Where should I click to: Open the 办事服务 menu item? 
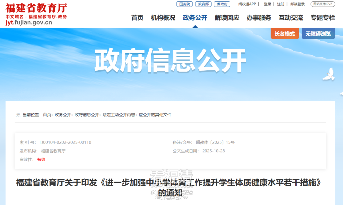coord(259,18)
